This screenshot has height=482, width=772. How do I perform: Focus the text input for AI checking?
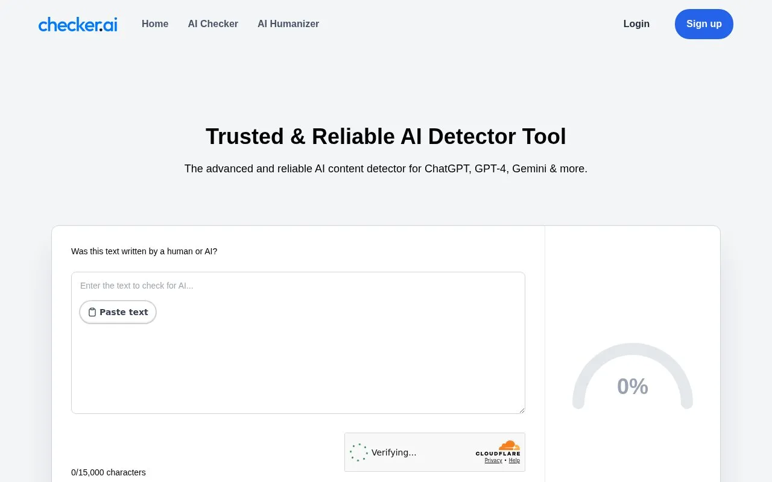pos(298,343)
